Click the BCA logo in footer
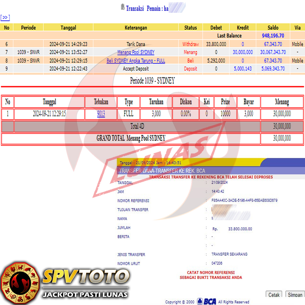Viewport: 305px width, 305px height. 206,301
